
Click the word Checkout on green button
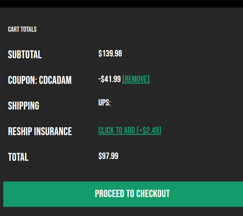[153, 194]
